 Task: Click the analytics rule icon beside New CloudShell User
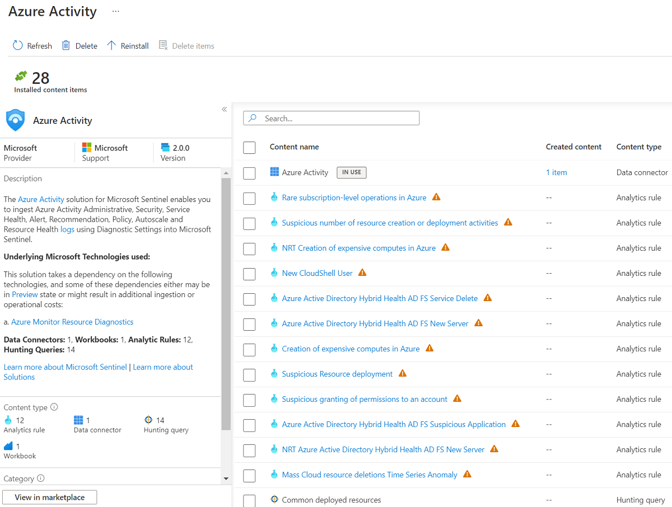[x=274, y=273]
